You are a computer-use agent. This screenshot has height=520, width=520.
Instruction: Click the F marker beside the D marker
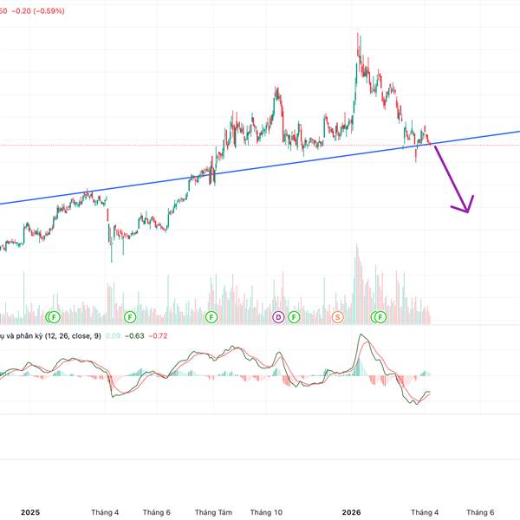click(294, 317)
